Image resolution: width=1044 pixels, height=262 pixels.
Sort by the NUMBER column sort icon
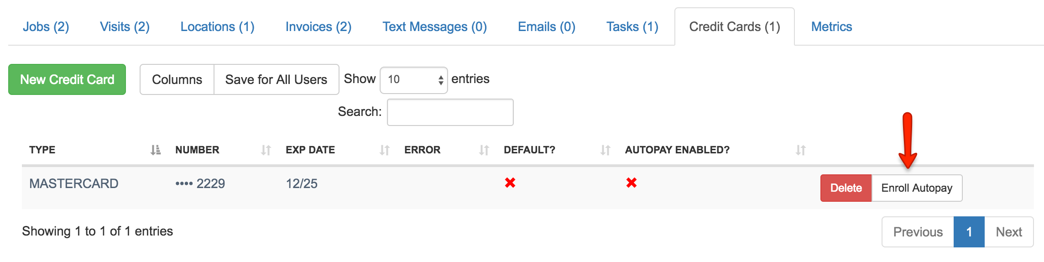pos(266,150)
